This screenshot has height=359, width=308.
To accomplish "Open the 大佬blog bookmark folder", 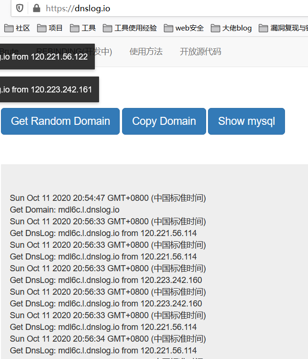I will tap(231, 28).
